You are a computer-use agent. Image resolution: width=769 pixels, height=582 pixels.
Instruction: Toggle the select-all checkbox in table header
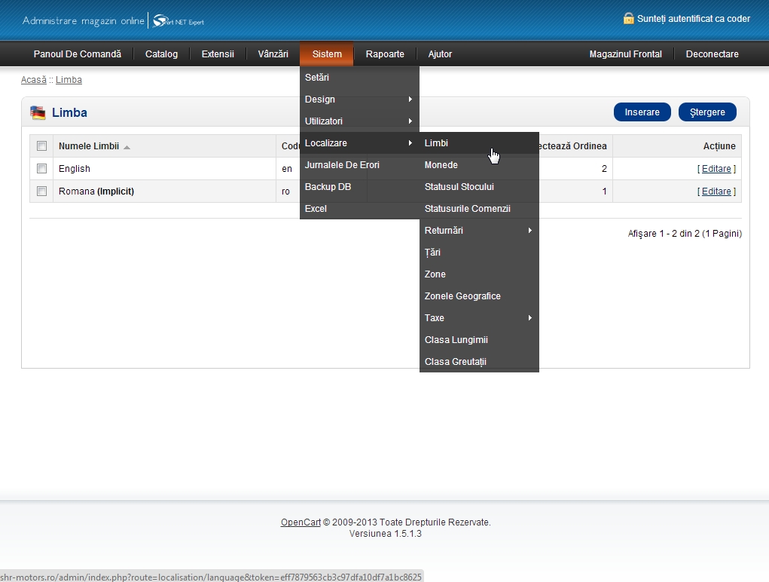pyautogui.click(x=42, y=146)
